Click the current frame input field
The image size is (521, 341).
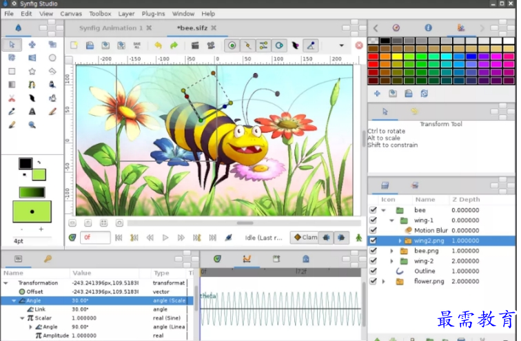coord(95,238)
